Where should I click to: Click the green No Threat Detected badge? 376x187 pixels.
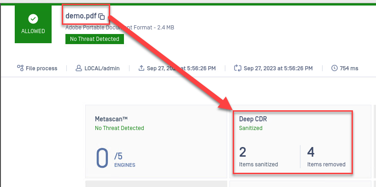coord(95,39)
